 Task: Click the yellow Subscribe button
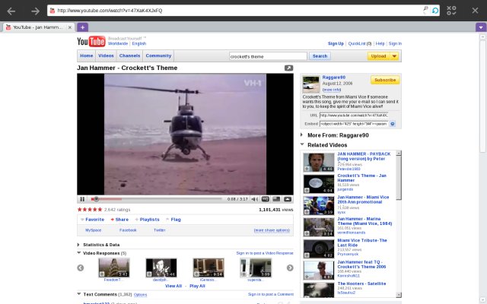(x=385, y=80)
